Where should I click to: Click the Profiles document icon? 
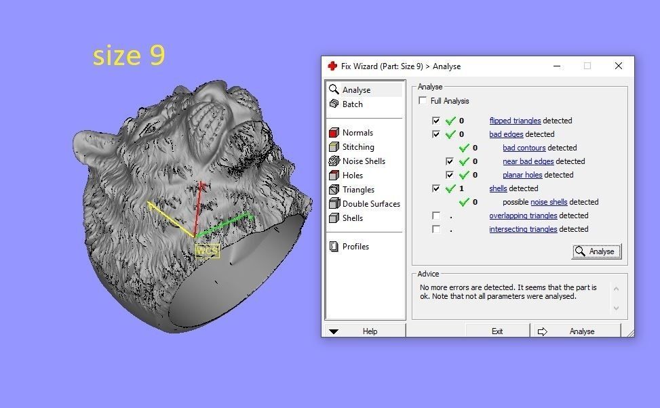[334, 247]
